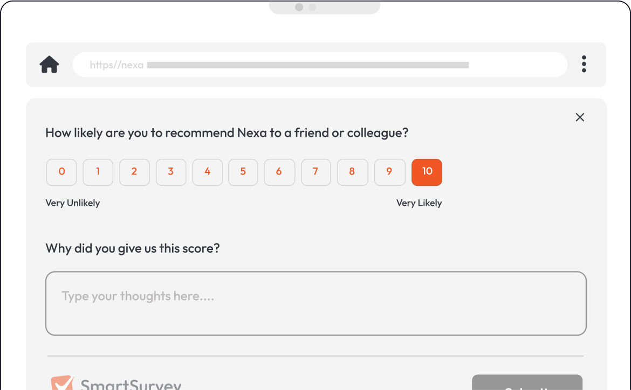Select score 0 on the rating scale
The height and width of the screenshot is (390, 631).
pyautogui.click(x=61, y=172)
